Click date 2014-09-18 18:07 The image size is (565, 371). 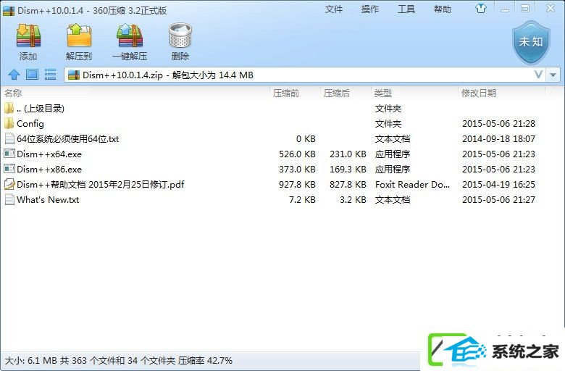(498, 139)
